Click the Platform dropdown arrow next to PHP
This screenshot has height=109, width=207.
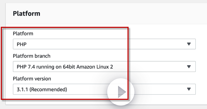coord(189,44)
